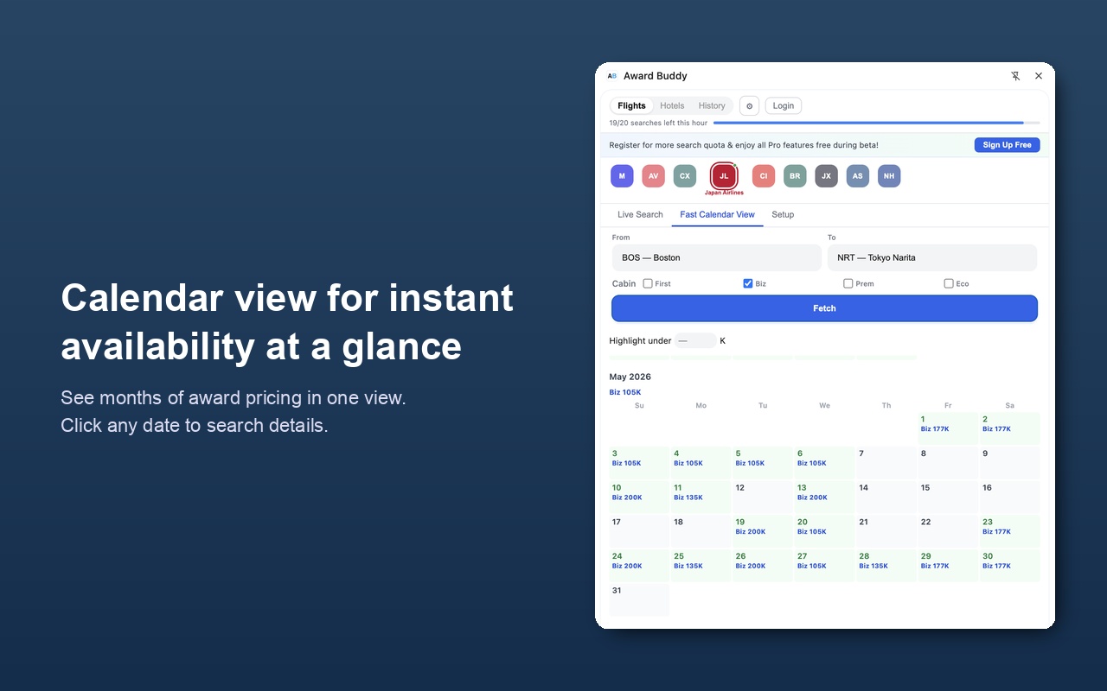Select the NH airline icon

(x=889, y=176)
